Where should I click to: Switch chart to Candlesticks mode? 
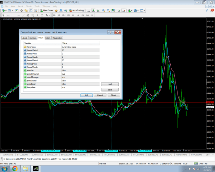pos(94,11)
